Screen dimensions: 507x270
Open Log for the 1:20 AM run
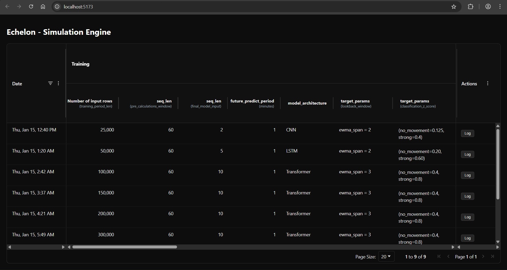[467, 154]
